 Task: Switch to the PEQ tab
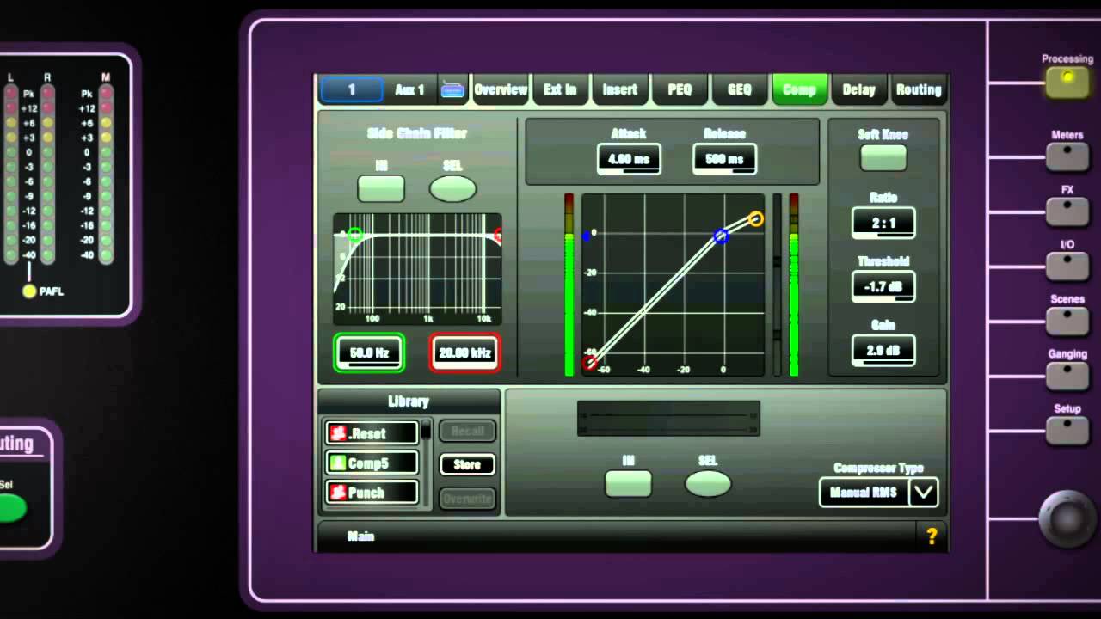tap(680, 89)
